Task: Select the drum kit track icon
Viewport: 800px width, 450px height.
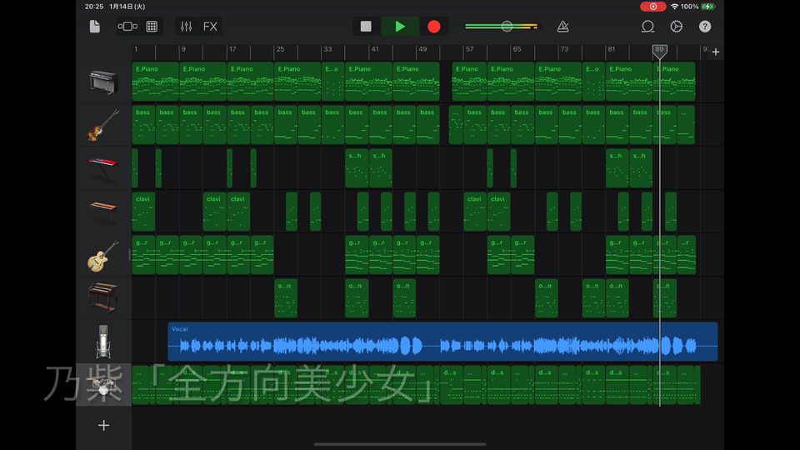Action: (x=103, y=385)
